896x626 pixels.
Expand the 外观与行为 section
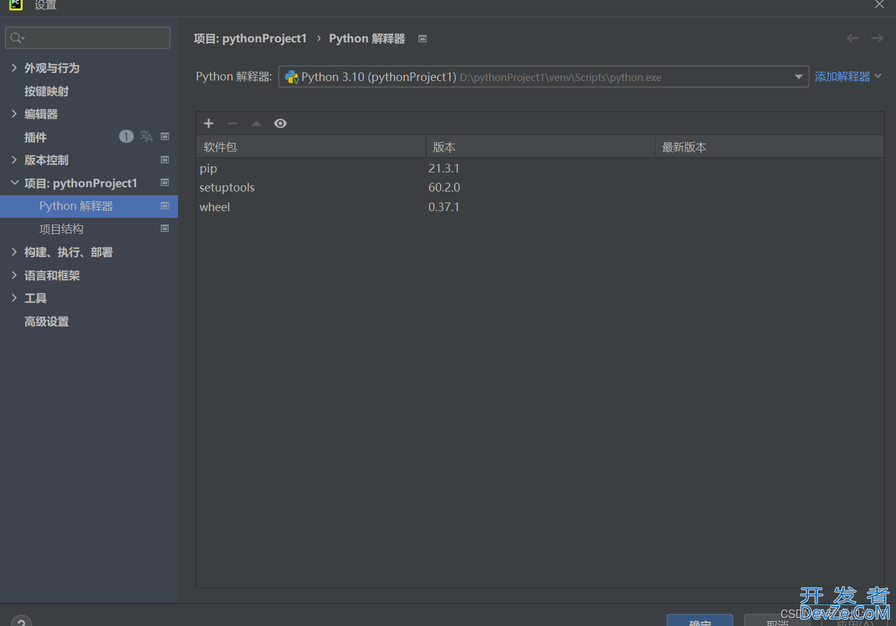pos(14,68)
